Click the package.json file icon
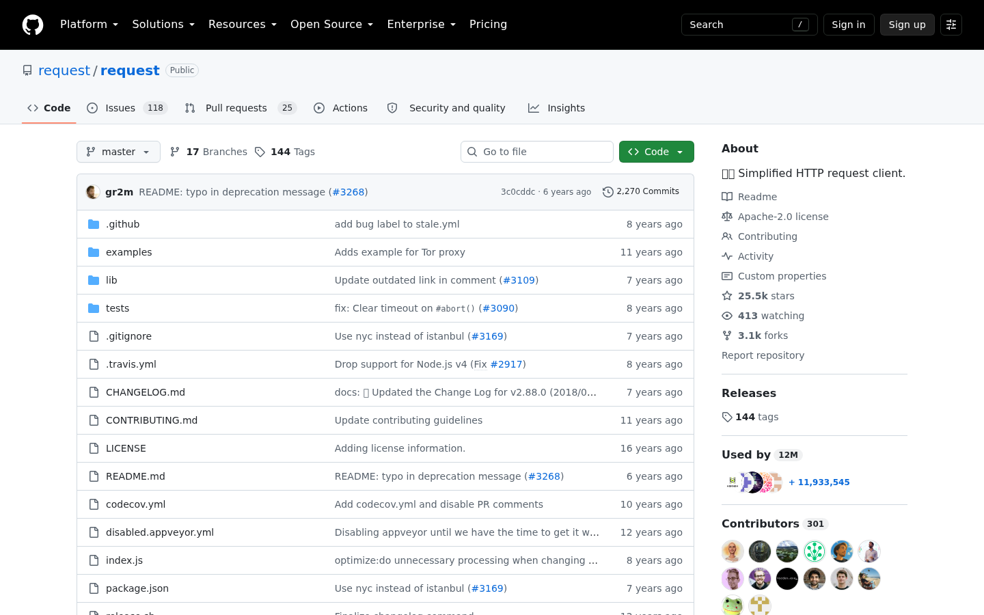Screen dimensions: 984x615 pyautogui.click(x=94, y=588)
